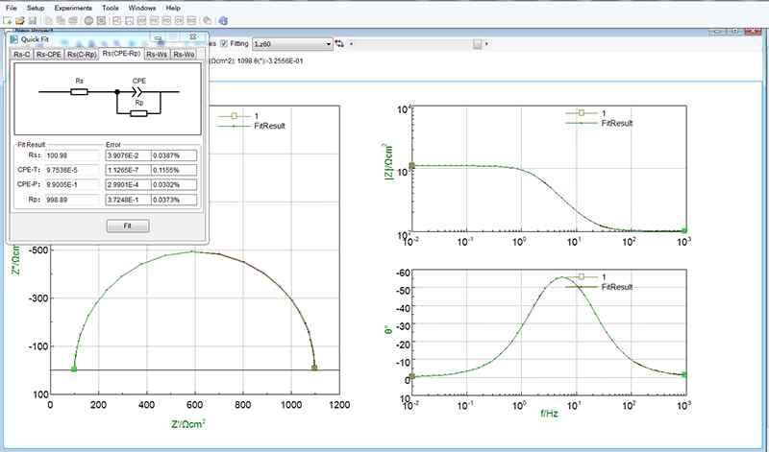This screenshot has height=452, width=769.
Task: Open the Tools menu
Action: click(x=111, y=8)
